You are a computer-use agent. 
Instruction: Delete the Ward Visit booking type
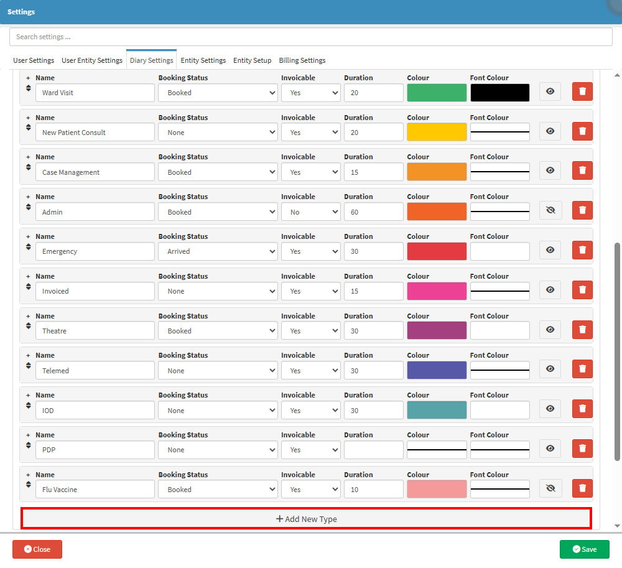pyautogui.click(x=582, y=92)
